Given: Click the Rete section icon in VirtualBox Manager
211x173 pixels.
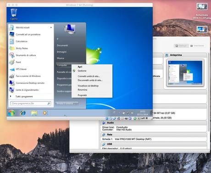Looking at the screenshot, I should (104, 134).
